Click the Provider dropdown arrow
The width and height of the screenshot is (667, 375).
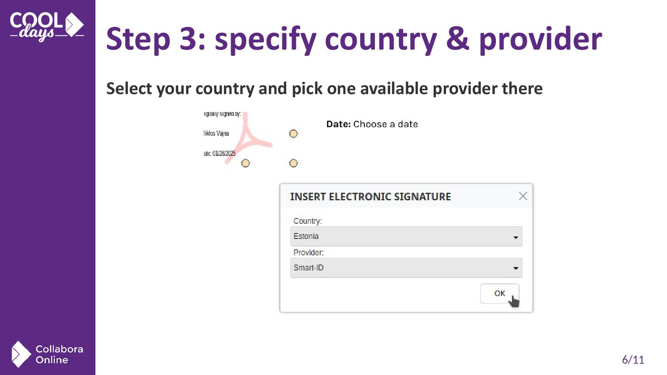(516, 268)
